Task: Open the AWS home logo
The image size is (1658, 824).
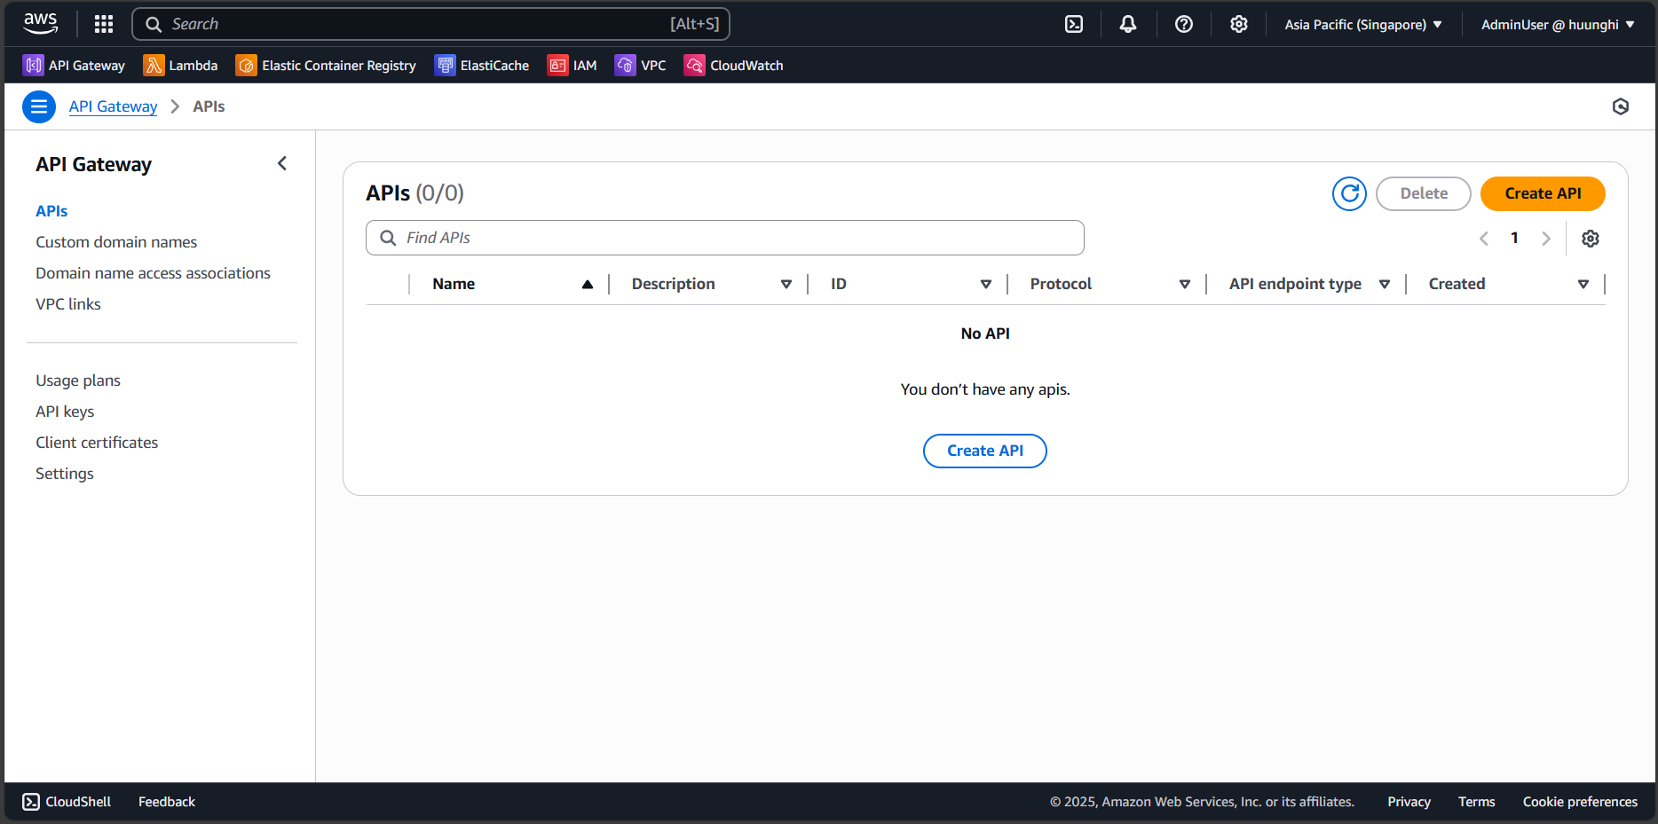Action: click(x=41, y=24)
